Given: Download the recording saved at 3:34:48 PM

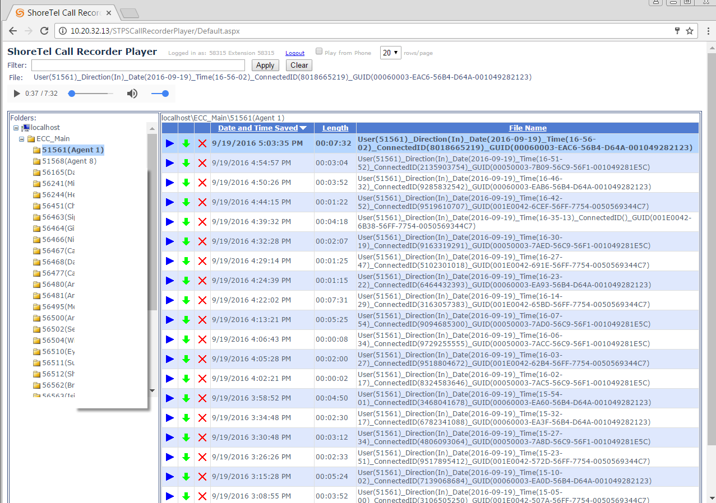Looking at the screenshot, I should click(186, 418).
